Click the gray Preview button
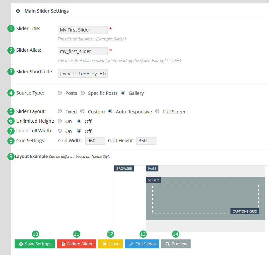The height and width of the screenshot is (255, 269). (x=176, y=244)
